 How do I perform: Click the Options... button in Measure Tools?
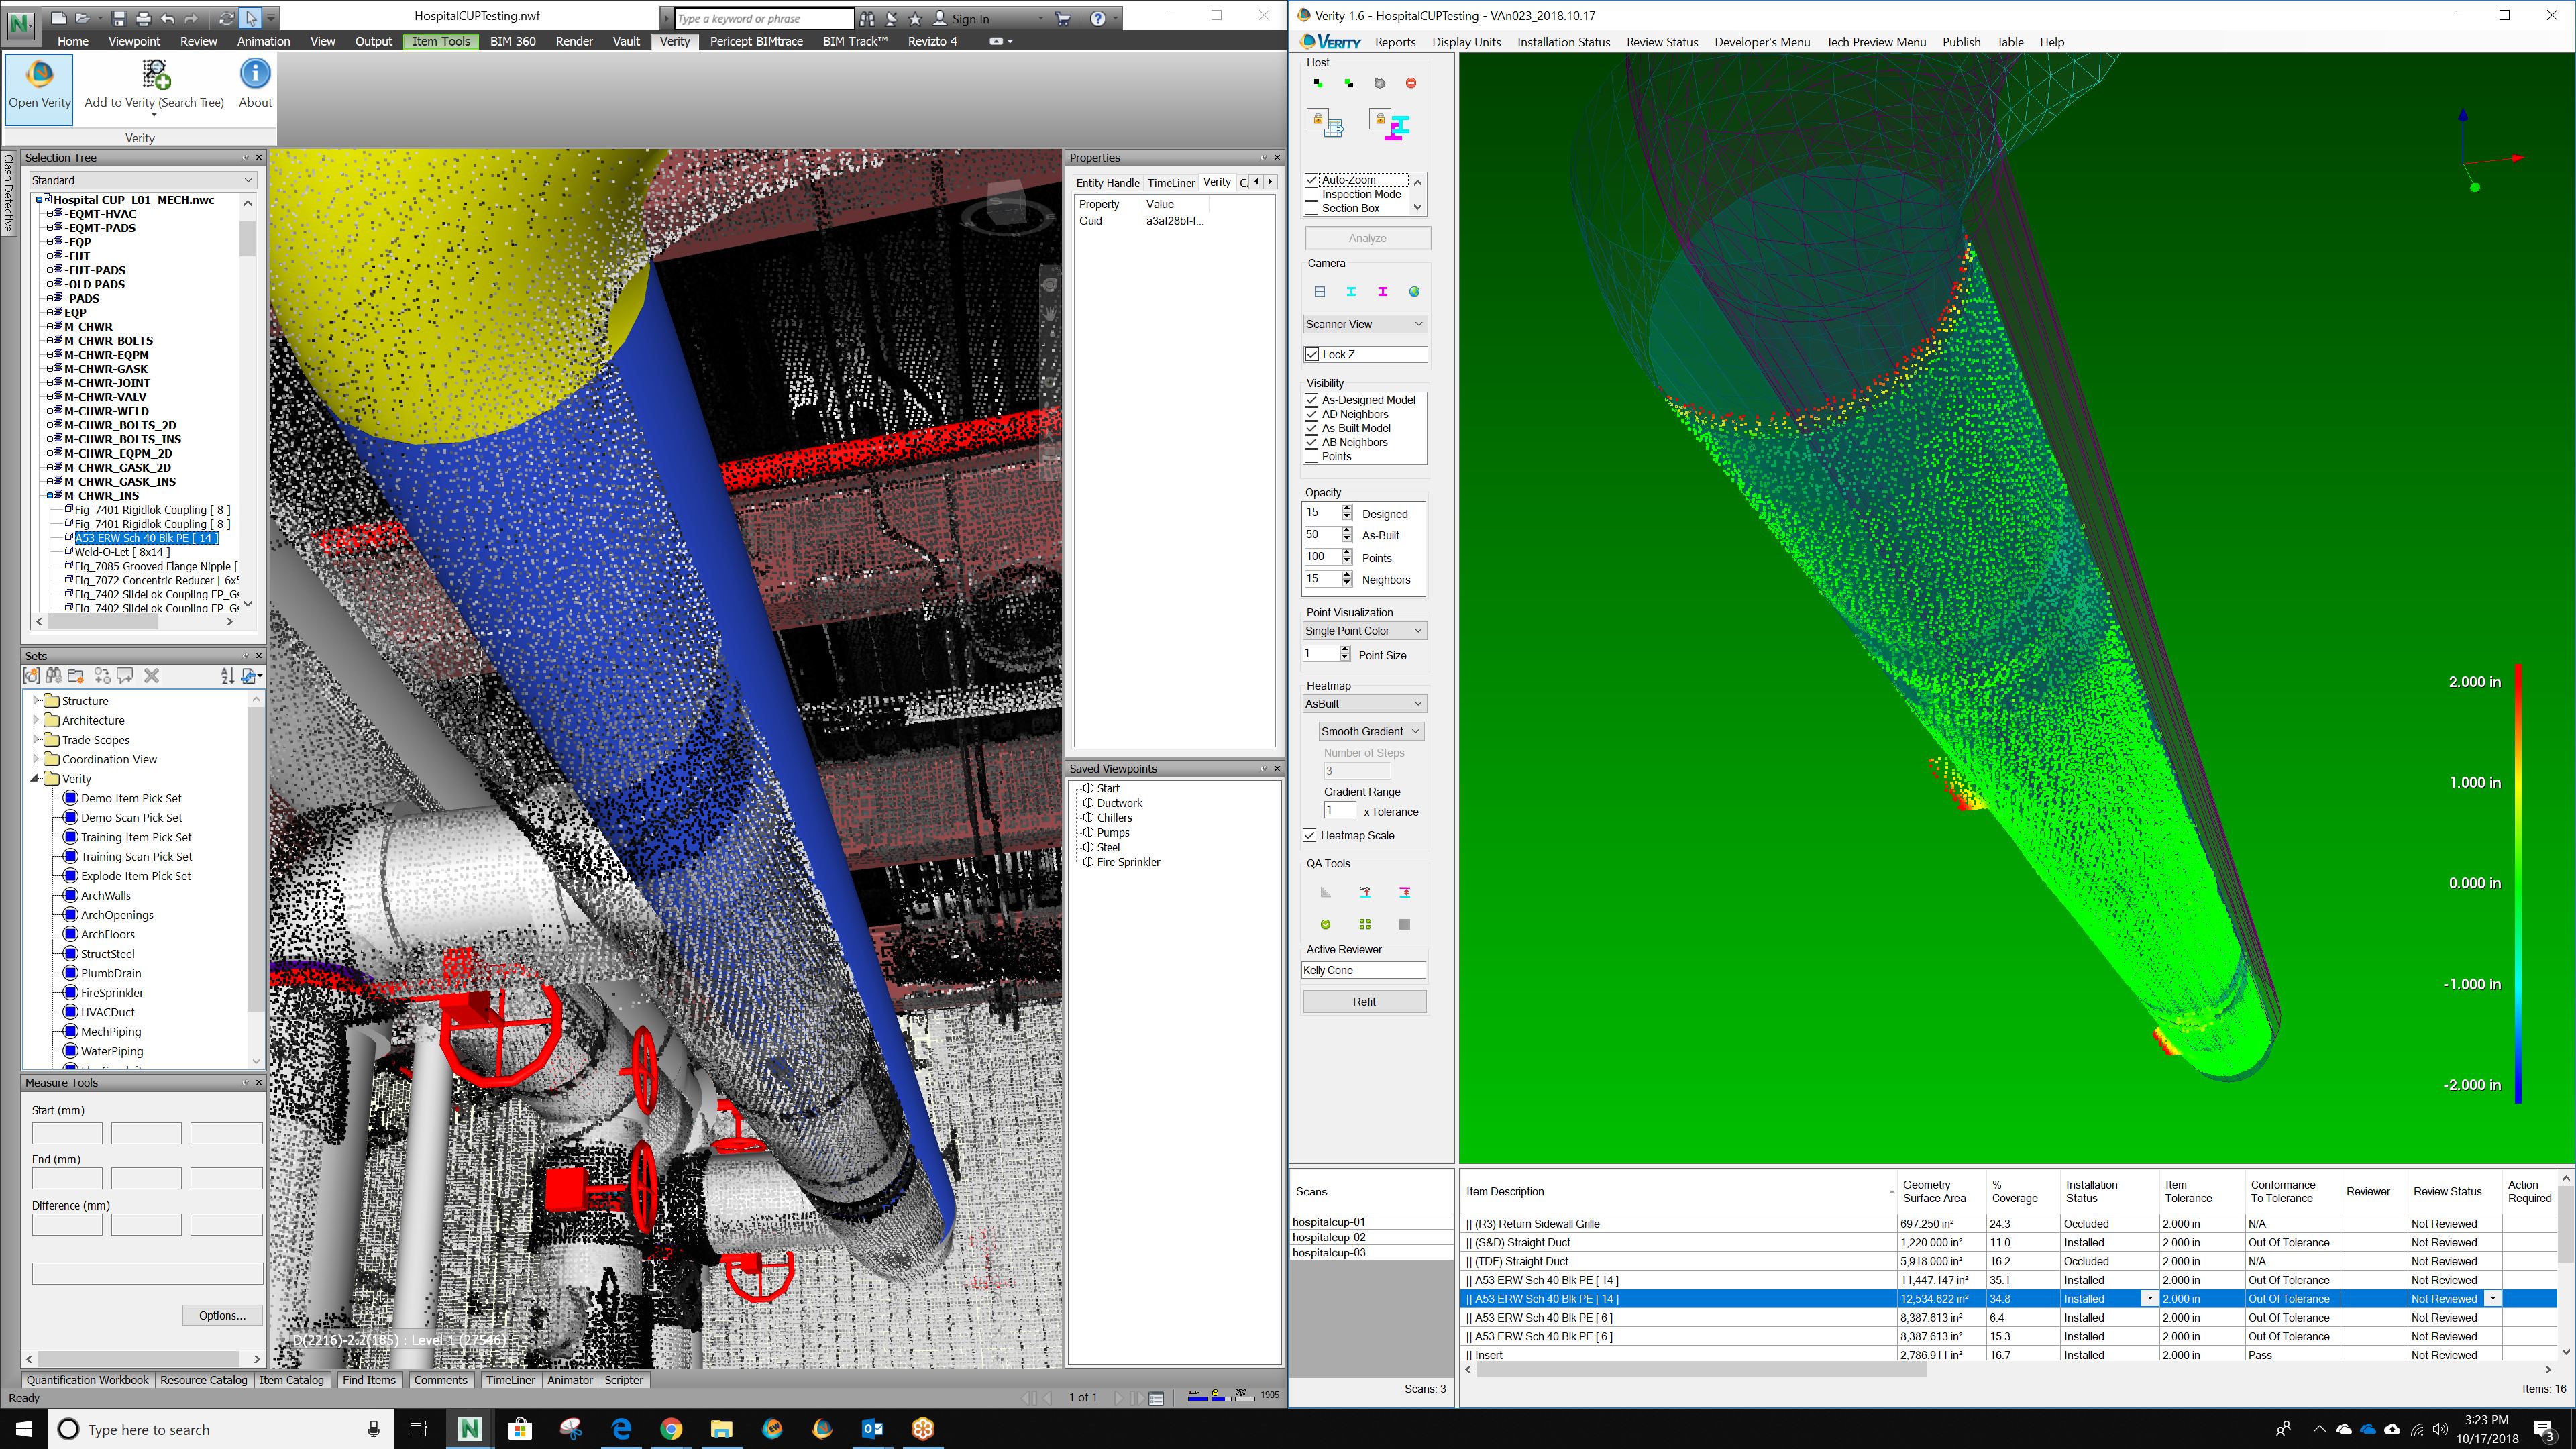[x=222, y=1315]
